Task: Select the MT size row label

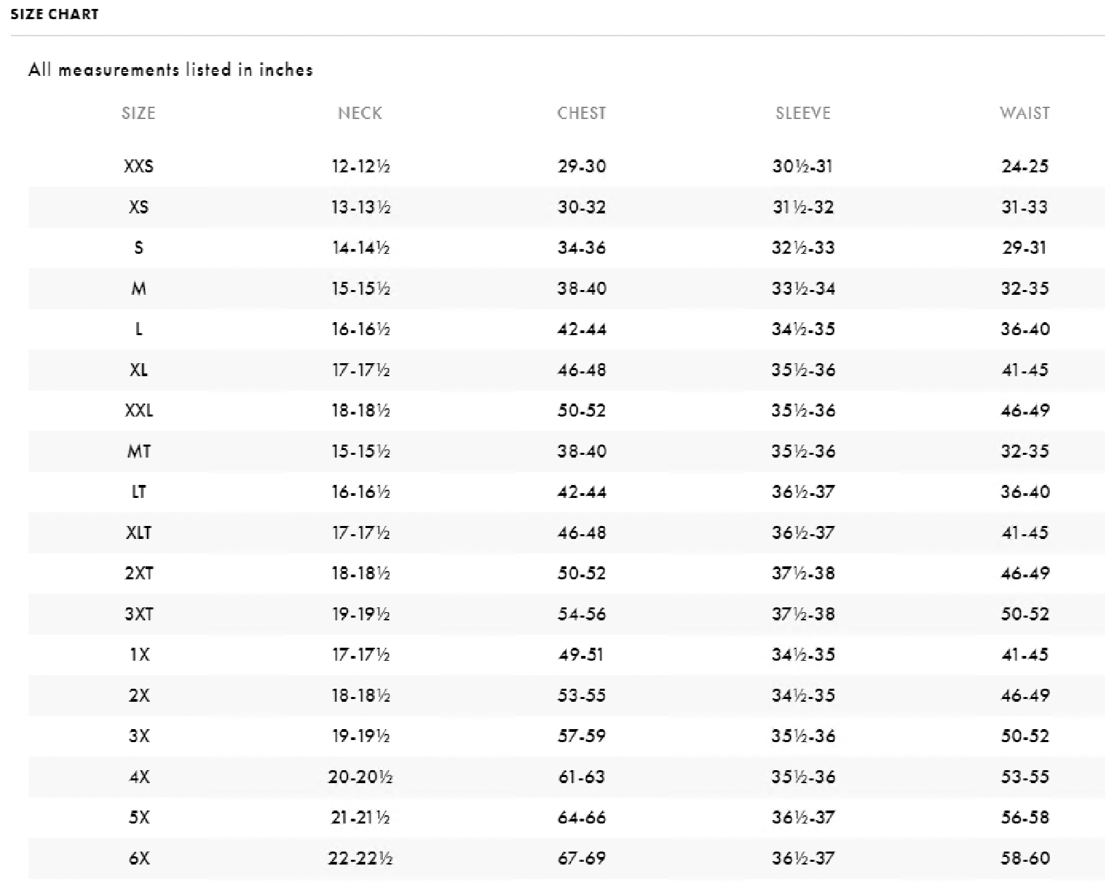Action: [138, 451]
